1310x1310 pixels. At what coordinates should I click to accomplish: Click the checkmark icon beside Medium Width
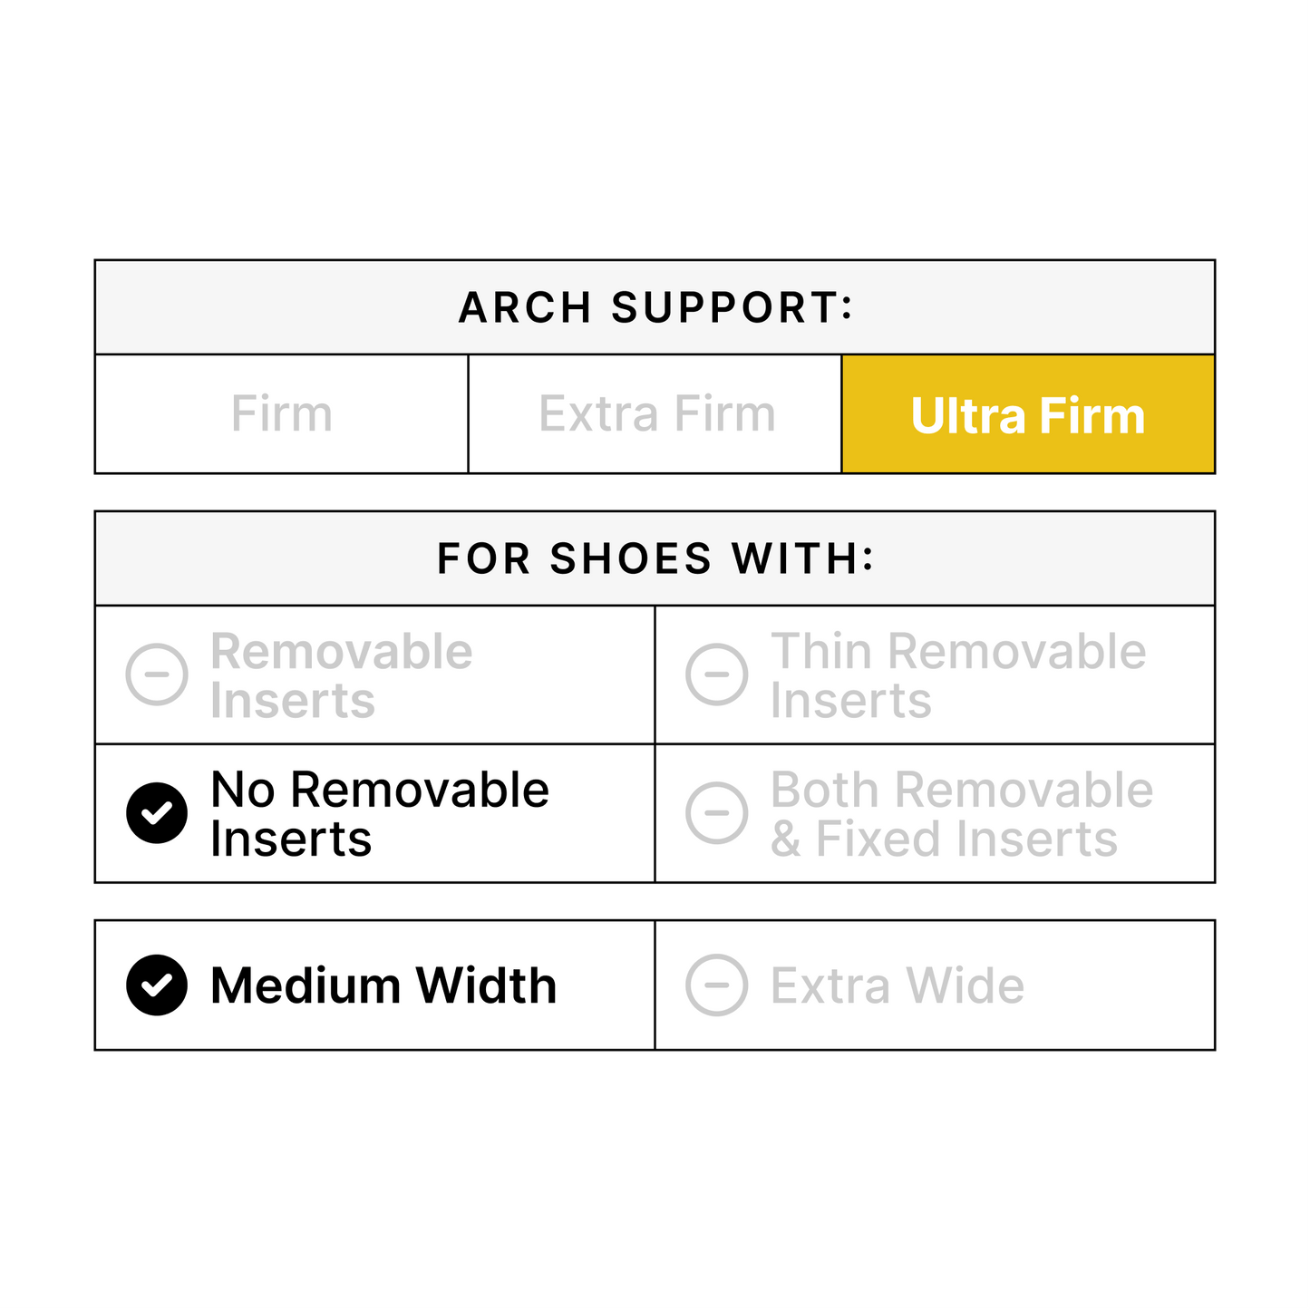[x=157, y=985]
